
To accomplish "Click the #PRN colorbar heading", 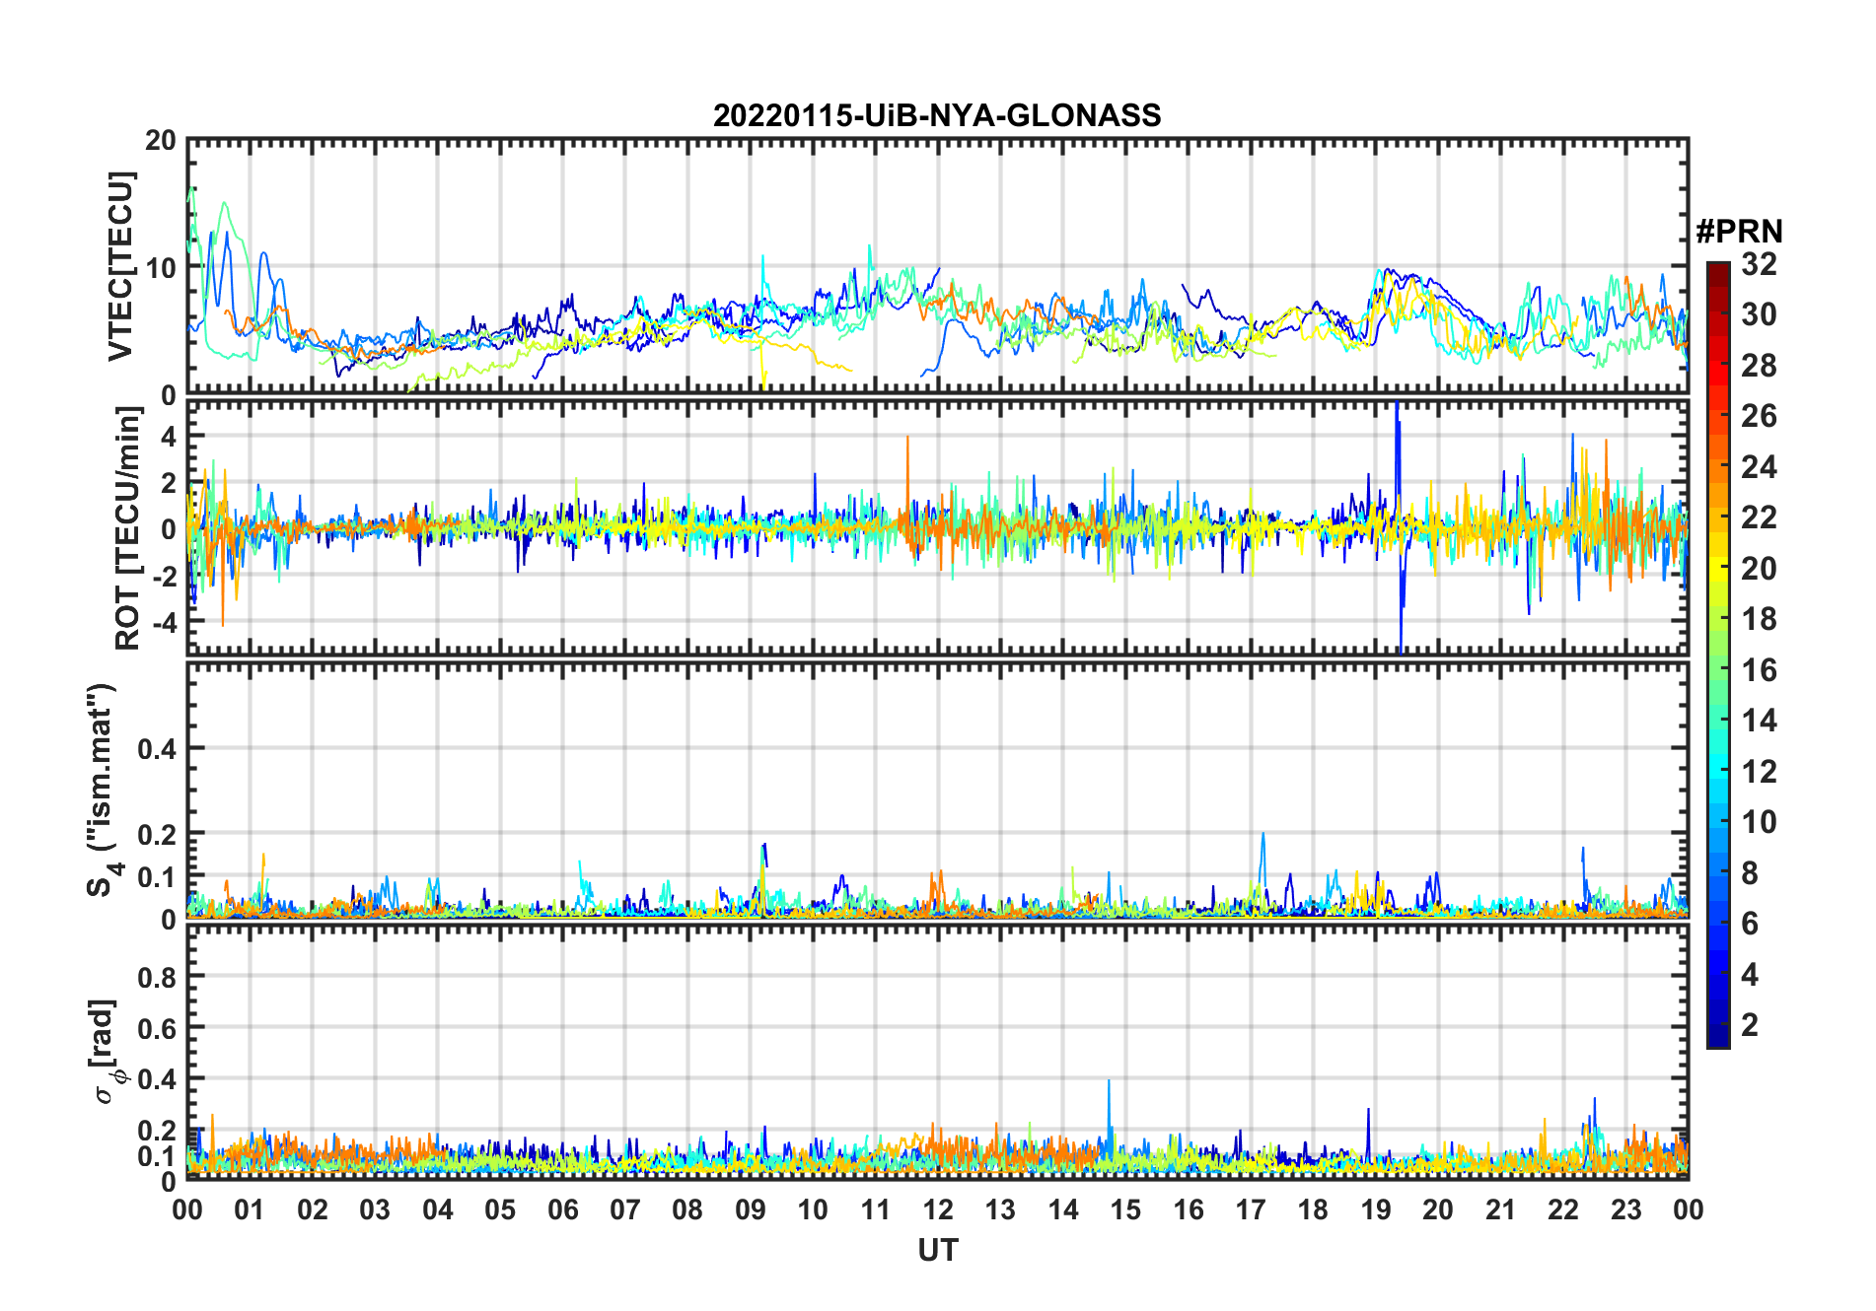I will click(1739, 232).
